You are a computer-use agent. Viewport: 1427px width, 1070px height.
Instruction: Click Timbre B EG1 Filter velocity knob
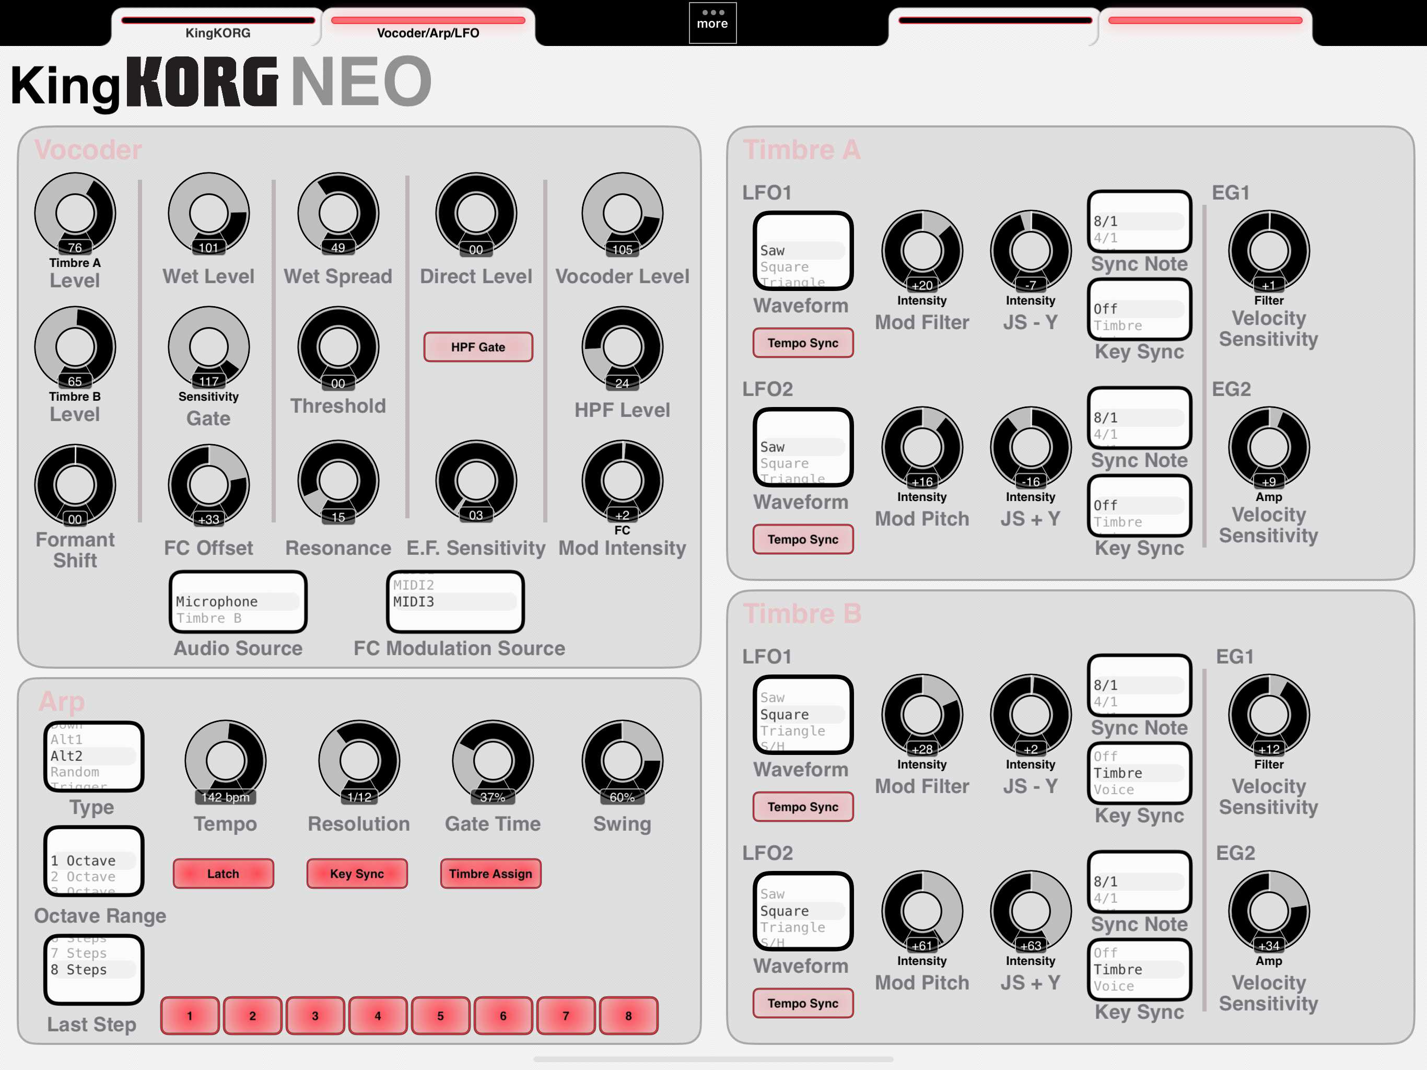[x=1268, y=715]
